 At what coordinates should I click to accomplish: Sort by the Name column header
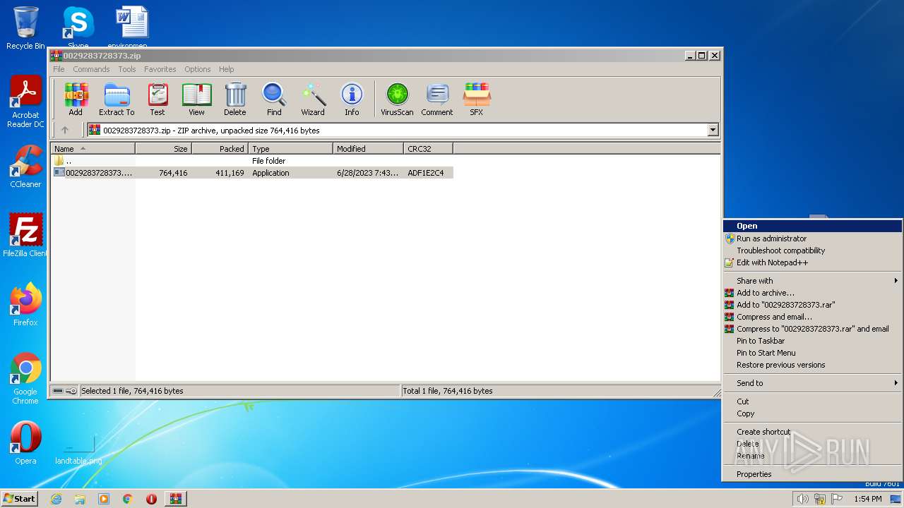pos(93,149)
